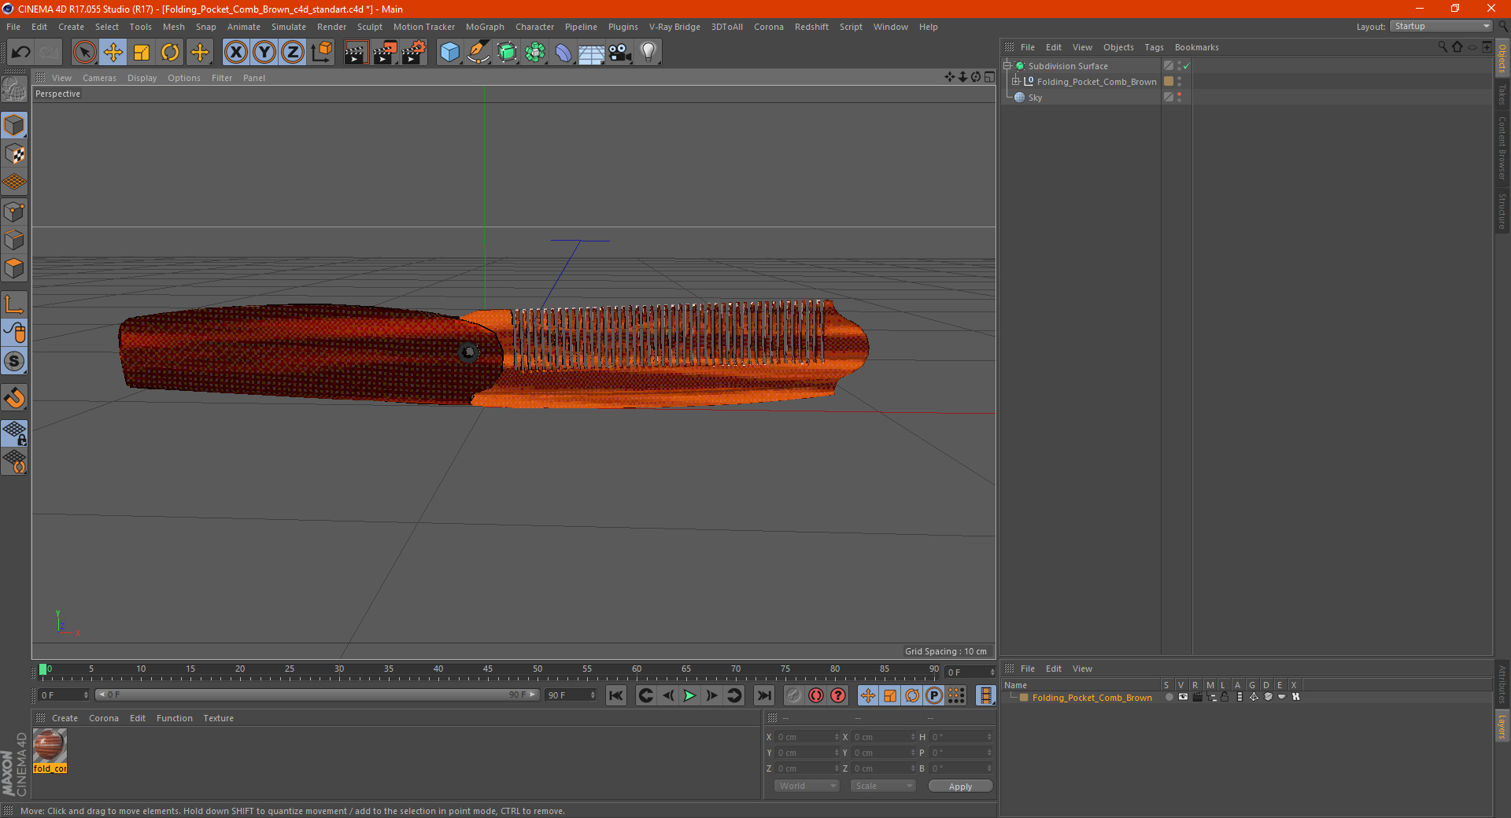The height and width of the screenshot is (818, 1511).
Task: Open the MoGraph array generator icon
Action: tap(535, 53)
